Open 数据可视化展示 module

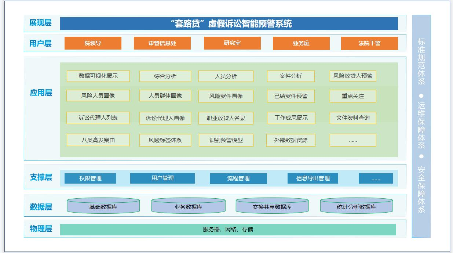click(x=98, y=76)
